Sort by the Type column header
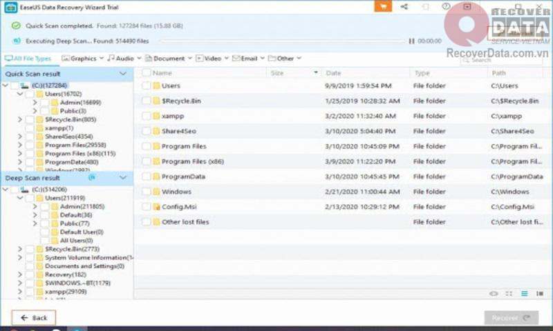This screenshot has width=553, height=331. [422, 73]
